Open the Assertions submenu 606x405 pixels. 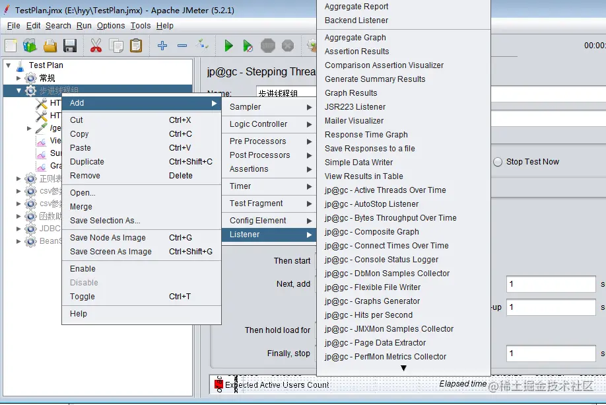coord(269,169)
